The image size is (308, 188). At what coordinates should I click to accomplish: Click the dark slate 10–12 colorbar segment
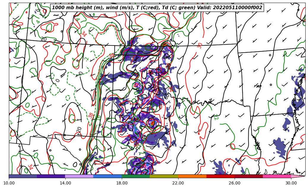pos(23,176)
